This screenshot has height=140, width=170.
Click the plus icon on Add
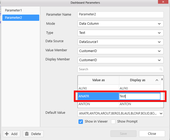pos(7,134)
